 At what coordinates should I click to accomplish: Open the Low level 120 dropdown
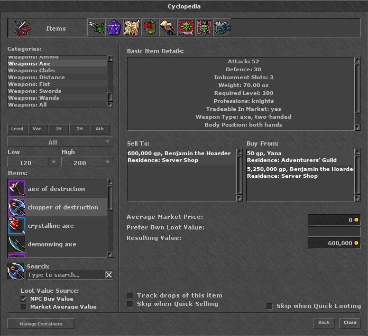point(33,162)
